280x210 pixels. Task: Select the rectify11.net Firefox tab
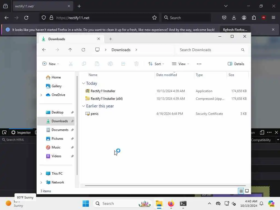43,6
